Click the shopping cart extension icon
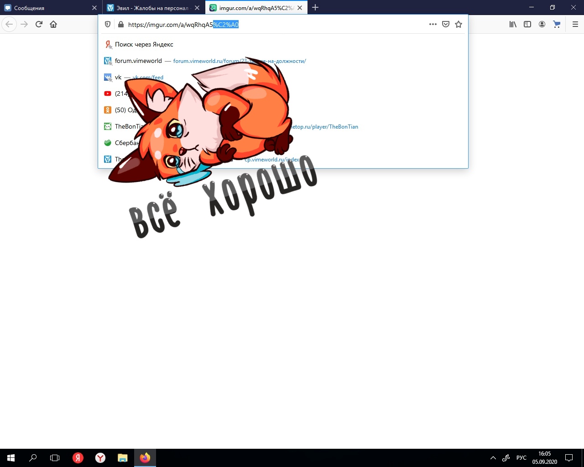Viewport: 584px width, 467px height. point(557,24)
